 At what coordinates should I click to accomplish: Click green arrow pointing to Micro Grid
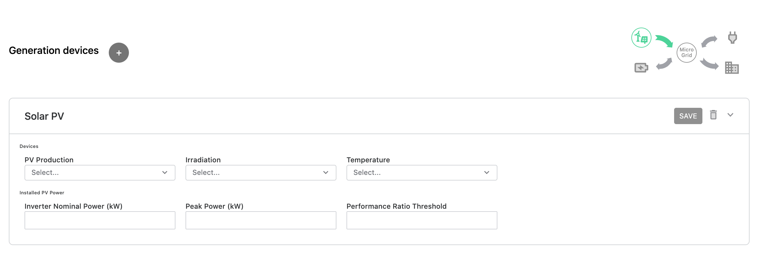pyautogui.click(x=664, y=41)
